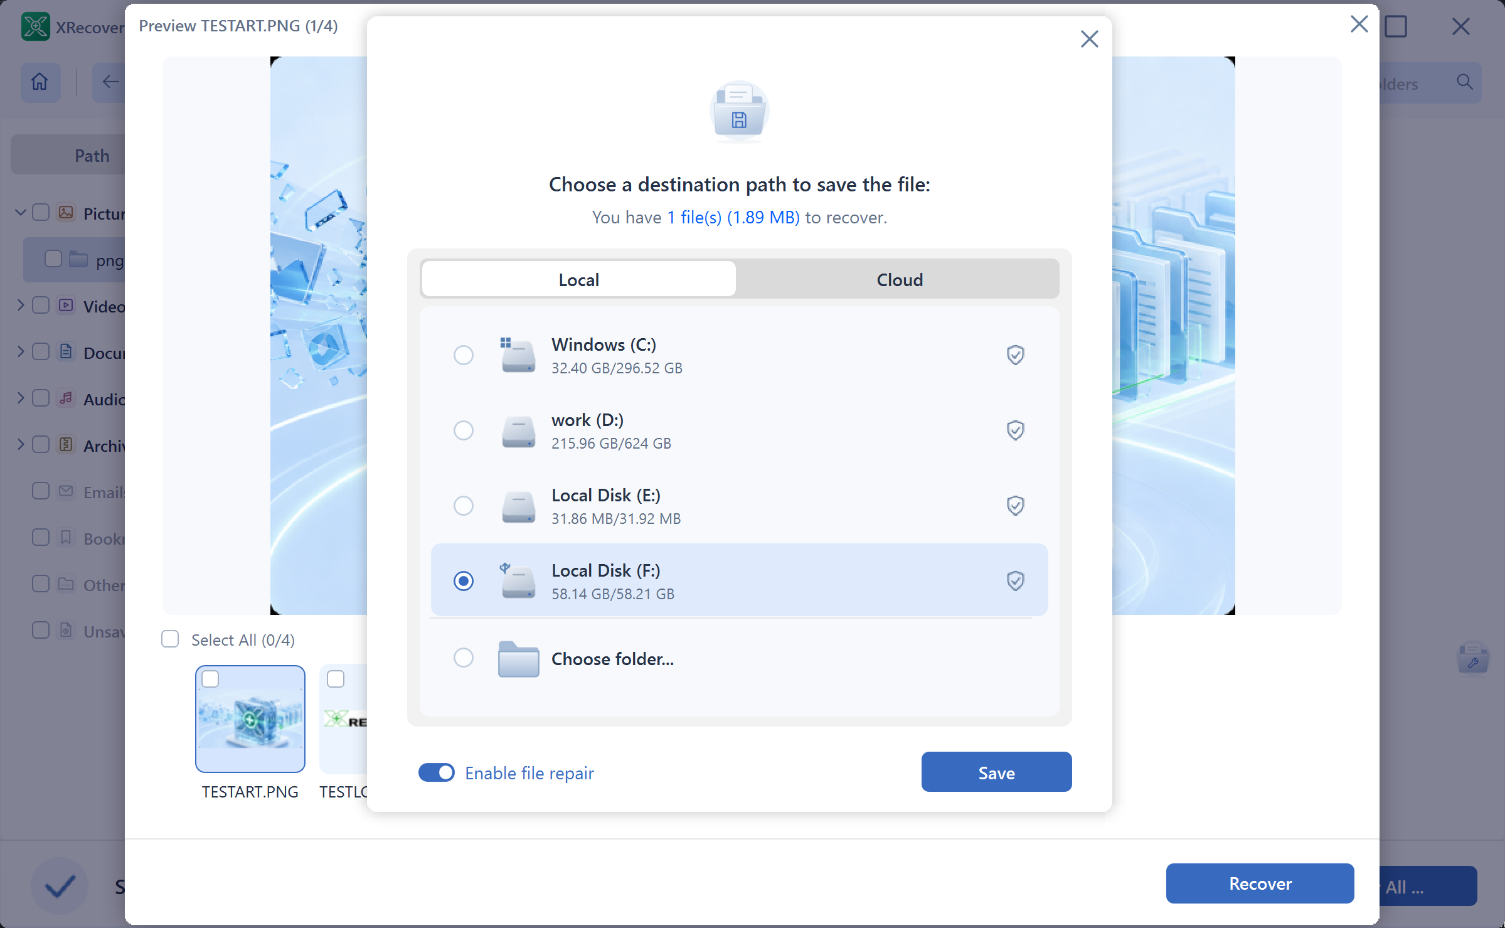Click the Audio category icon

[66, 398]
